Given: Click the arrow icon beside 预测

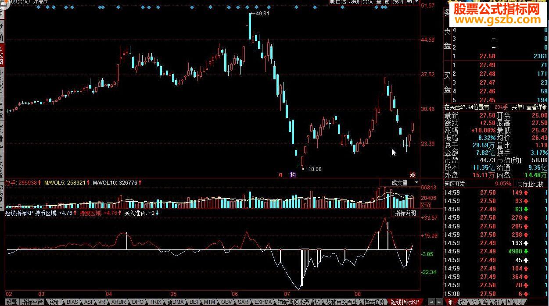Looking at the screenshot, I should click(409, 2).
